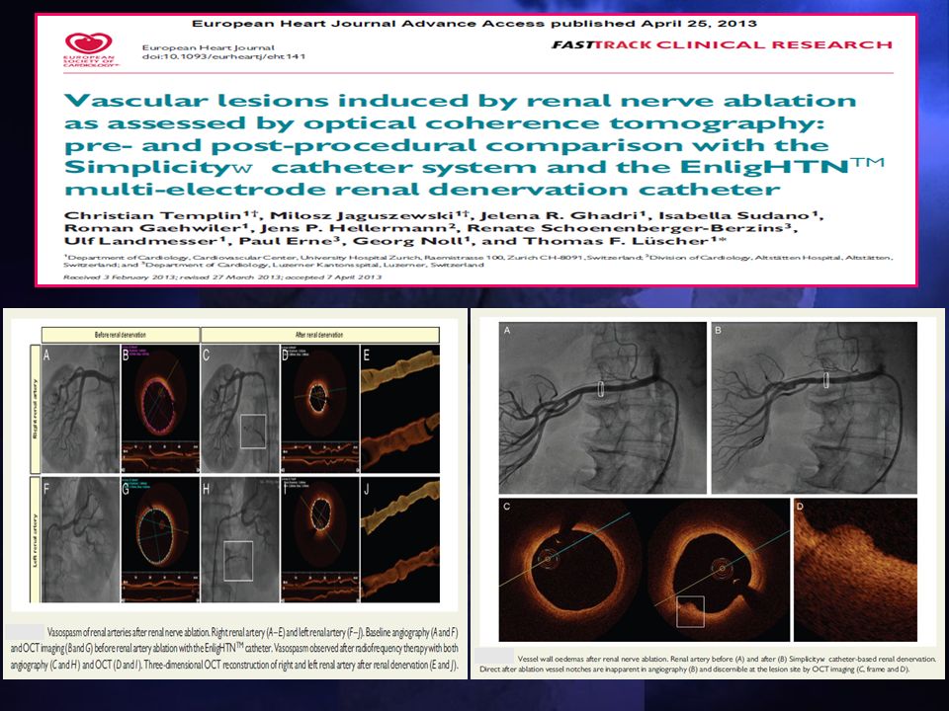The width and height of the screenshot is (949, 711).
Task: Open panel J 3D reconstruction in vasospasm figure
Action: click(400, 539)
